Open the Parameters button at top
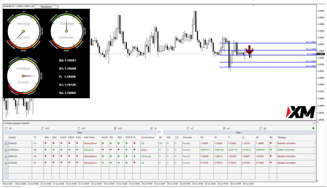This screenshot has height=188, width=327. tap(46, 7)
